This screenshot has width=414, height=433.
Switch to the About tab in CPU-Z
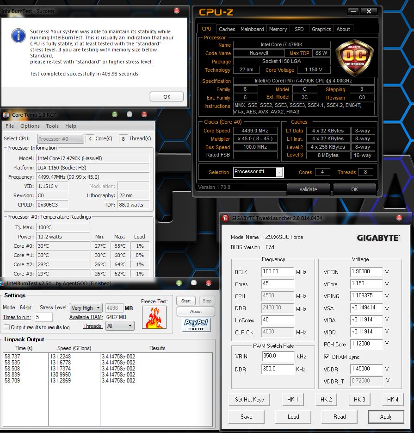point(343,29)
